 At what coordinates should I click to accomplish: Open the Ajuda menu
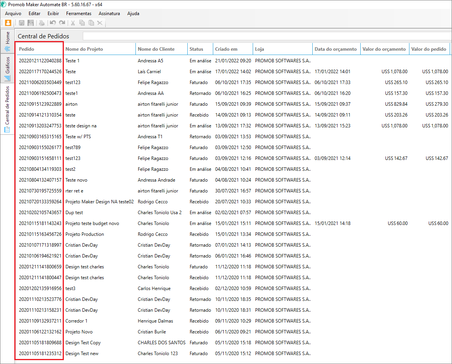point(133,14)
